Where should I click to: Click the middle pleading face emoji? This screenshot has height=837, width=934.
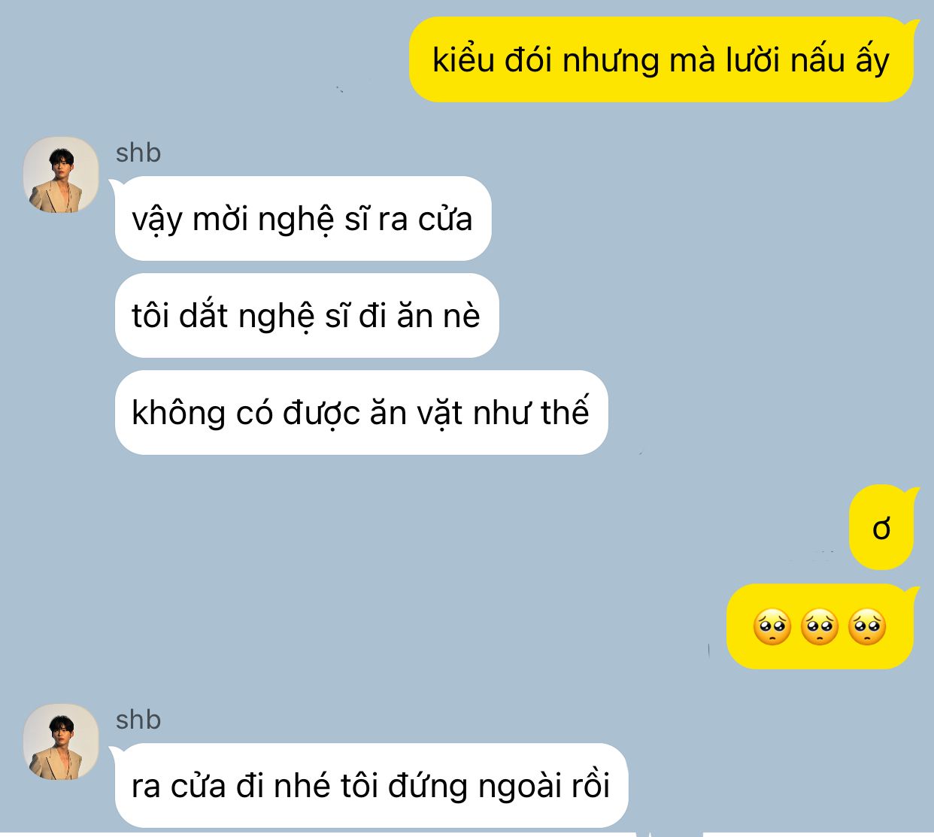pyautogui.click(x=820, y=626)
